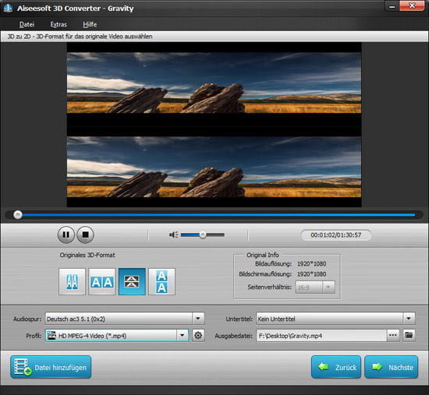Adjust the volume slider knob
Viewport: 429px width, 395px height.
(x=203, y=235)
